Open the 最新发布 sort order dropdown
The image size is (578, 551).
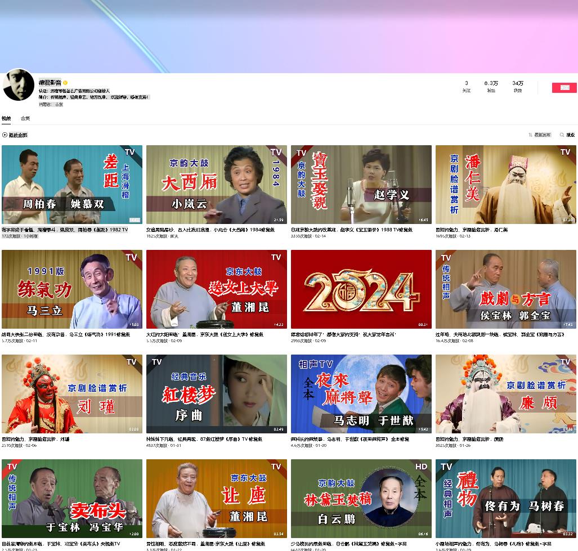pos(542,135)
